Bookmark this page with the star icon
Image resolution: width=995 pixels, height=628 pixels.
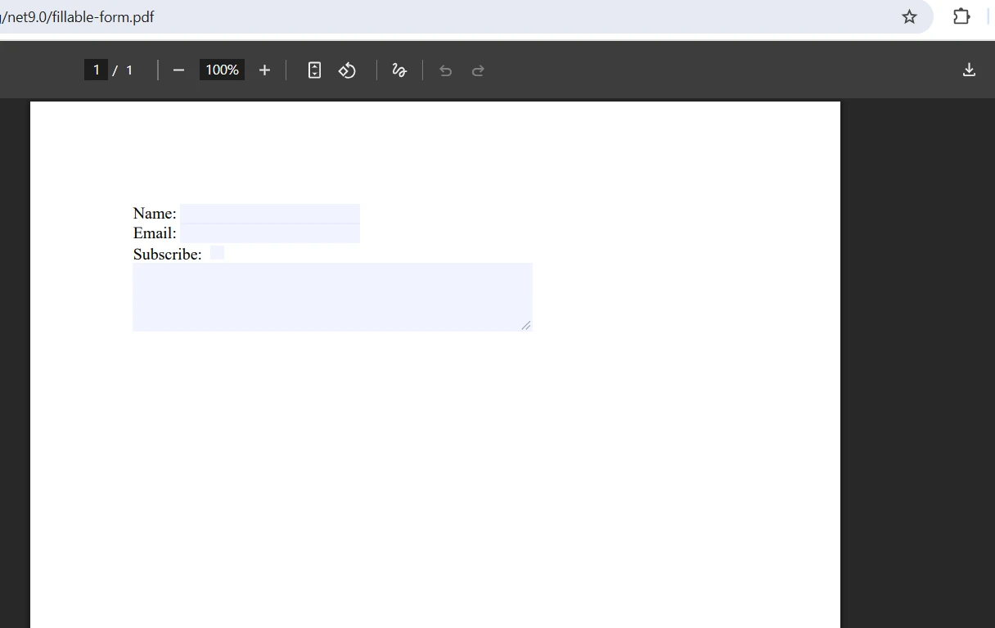[x=909, y=16]
